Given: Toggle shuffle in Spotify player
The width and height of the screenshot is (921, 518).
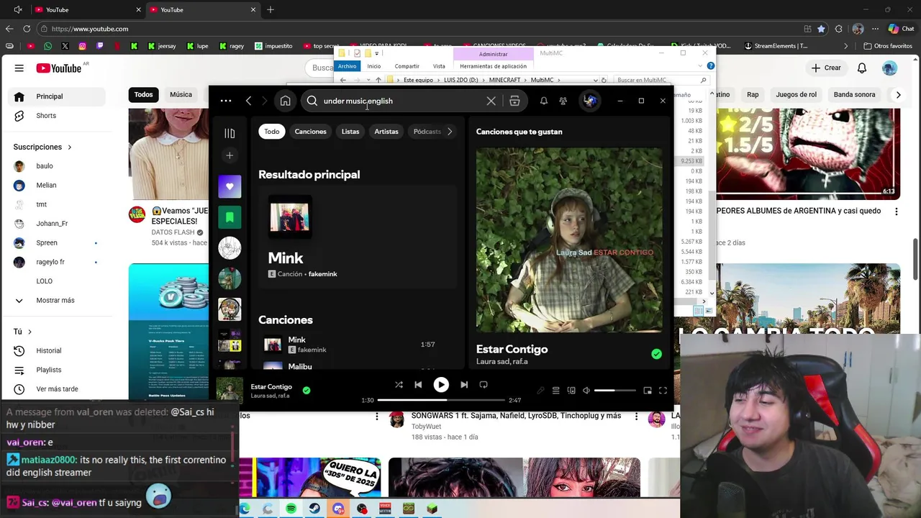Looking at the screenshot, I should [x=399, y=385].
